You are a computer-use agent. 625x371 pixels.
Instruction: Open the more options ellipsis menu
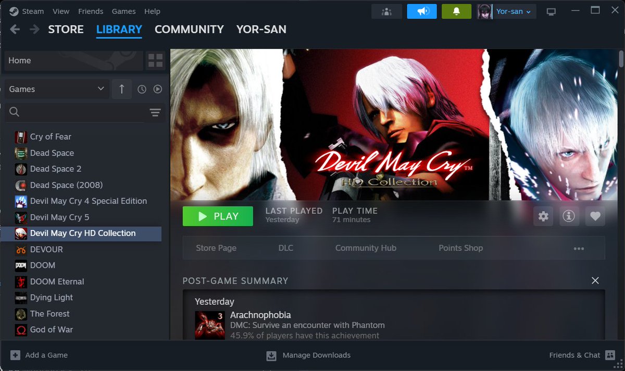579,249
